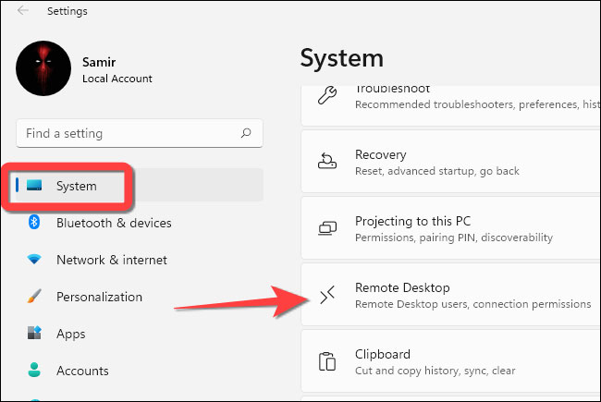The width and height of the screenshot is (601, 402).
Task: Click the Bluetooth icon in sidebar
Action: (x=35, y=223)
